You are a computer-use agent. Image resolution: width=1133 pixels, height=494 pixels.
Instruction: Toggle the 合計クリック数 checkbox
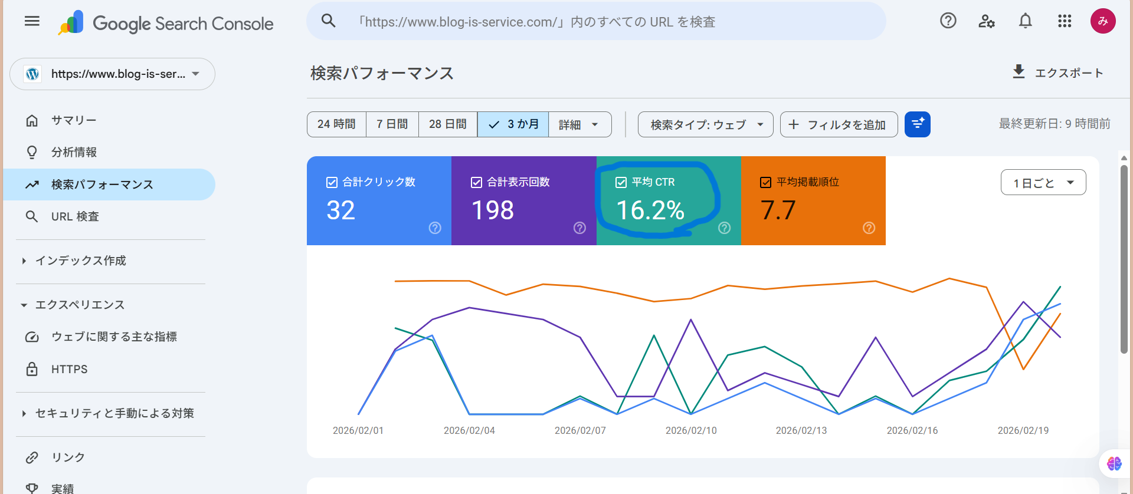[332, 182]
